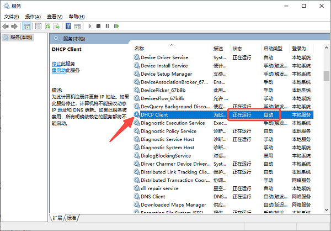
Task: Click the scrollbar down arrow
Action: 327,210
